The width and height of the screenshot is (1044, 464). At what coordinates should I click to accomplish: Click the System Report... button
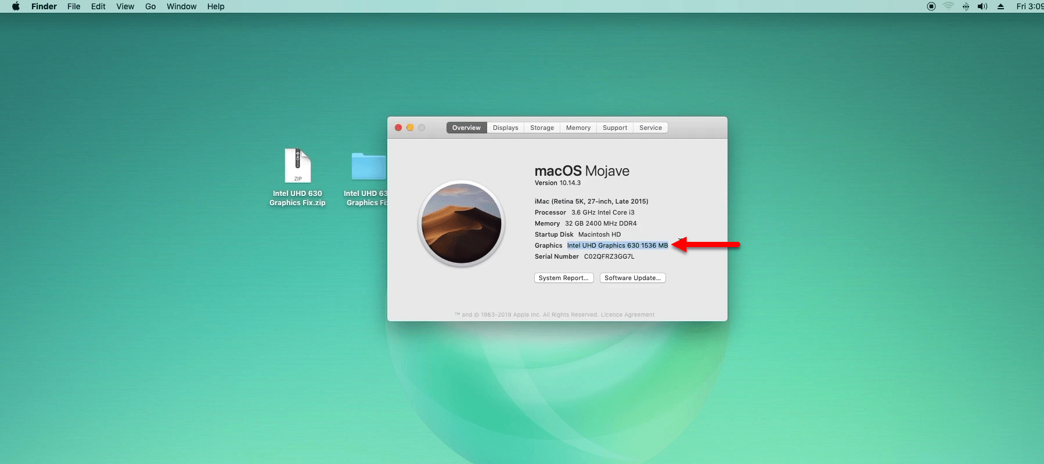(564, 278)
